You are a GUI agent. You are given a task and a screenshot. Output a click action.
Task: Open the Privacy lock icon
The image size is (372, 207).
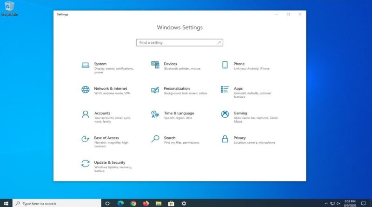[225, 139]
